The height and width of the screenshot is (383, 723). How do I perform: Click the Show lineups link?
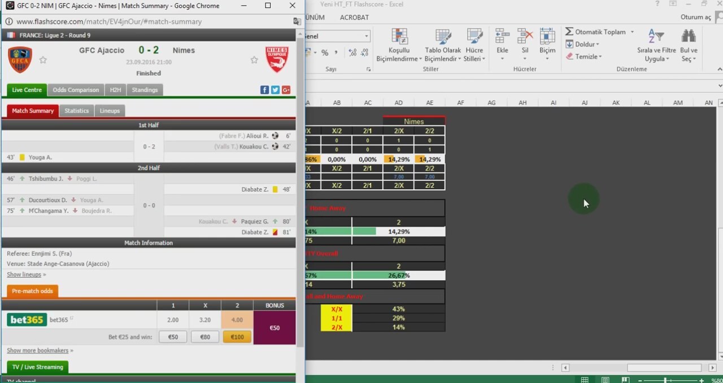(24, 275)
